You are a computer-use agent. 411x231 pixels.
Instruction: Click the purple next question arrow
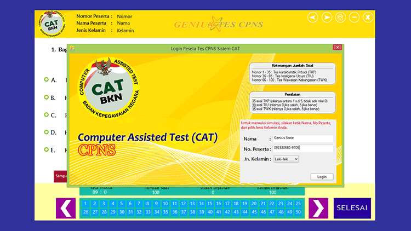318,208
